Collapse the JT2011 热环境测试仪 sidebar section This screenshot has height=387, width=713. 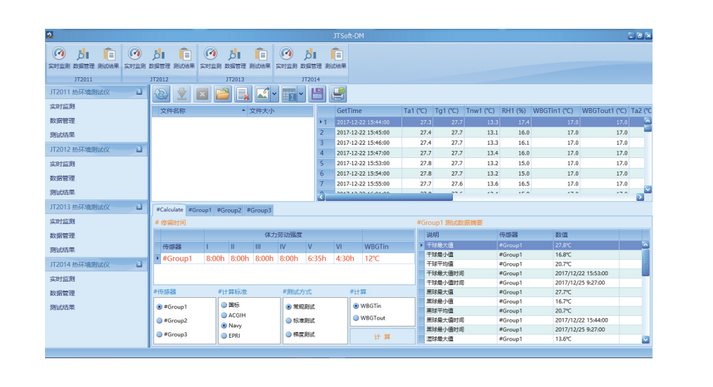[x=139, y=92]
